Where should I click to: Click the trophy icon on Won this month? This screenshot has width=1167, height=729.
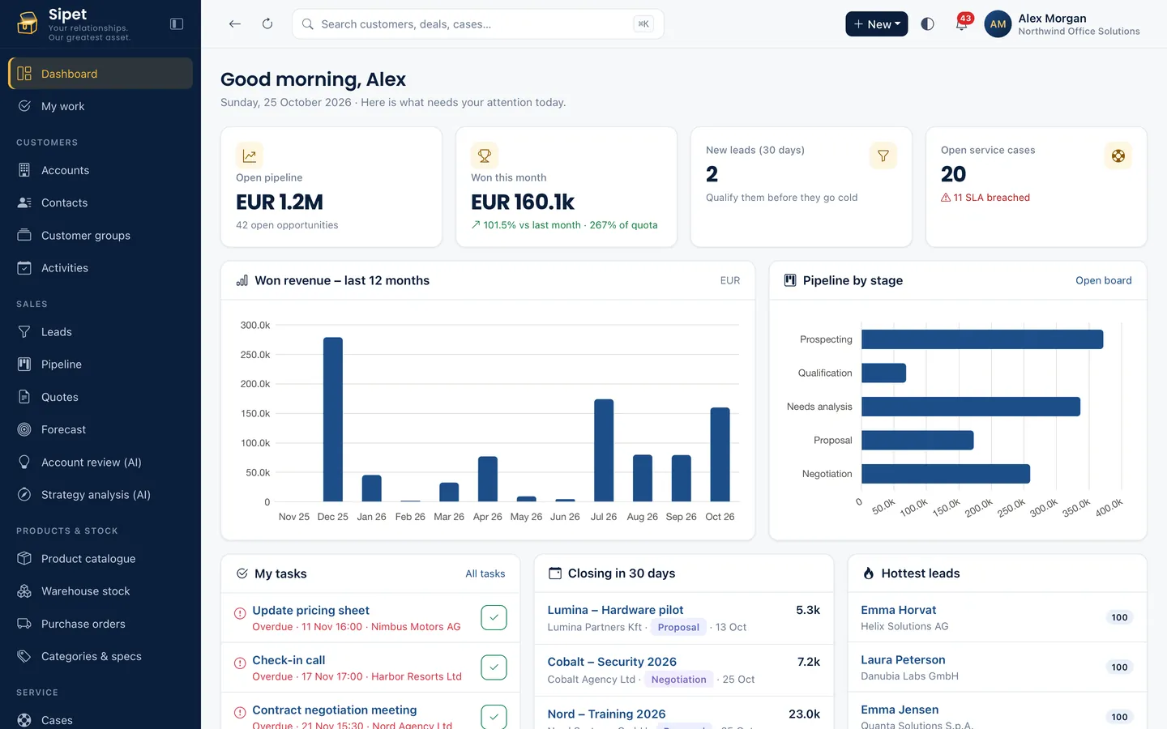485,156
